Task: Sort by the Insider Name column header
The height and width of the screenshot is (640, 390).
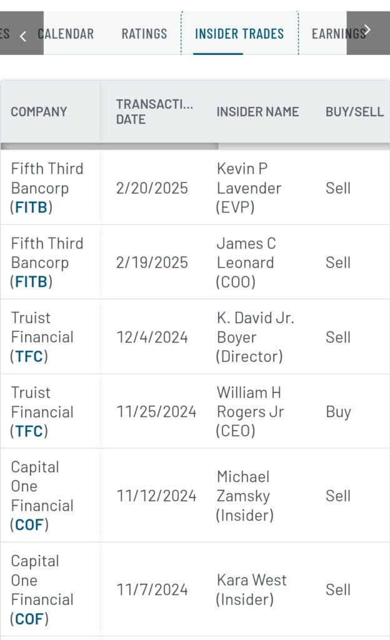Action: pyautogui.click(x=257, y=111)
